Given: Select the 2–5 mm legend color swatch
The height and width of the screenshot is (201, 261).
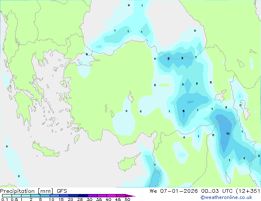Looking at the screenshot, I should point(35,196).
